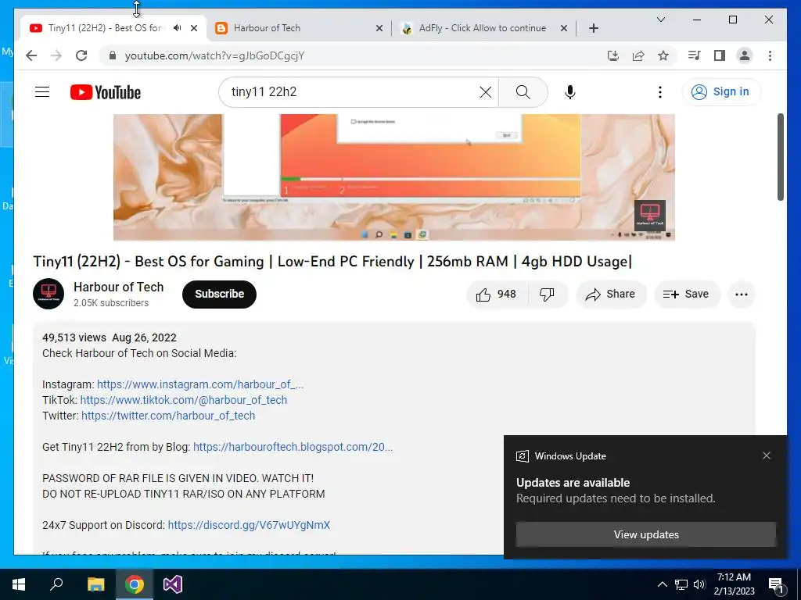
Task: Install app icon in address bar
Action: [x=613, y=55]
